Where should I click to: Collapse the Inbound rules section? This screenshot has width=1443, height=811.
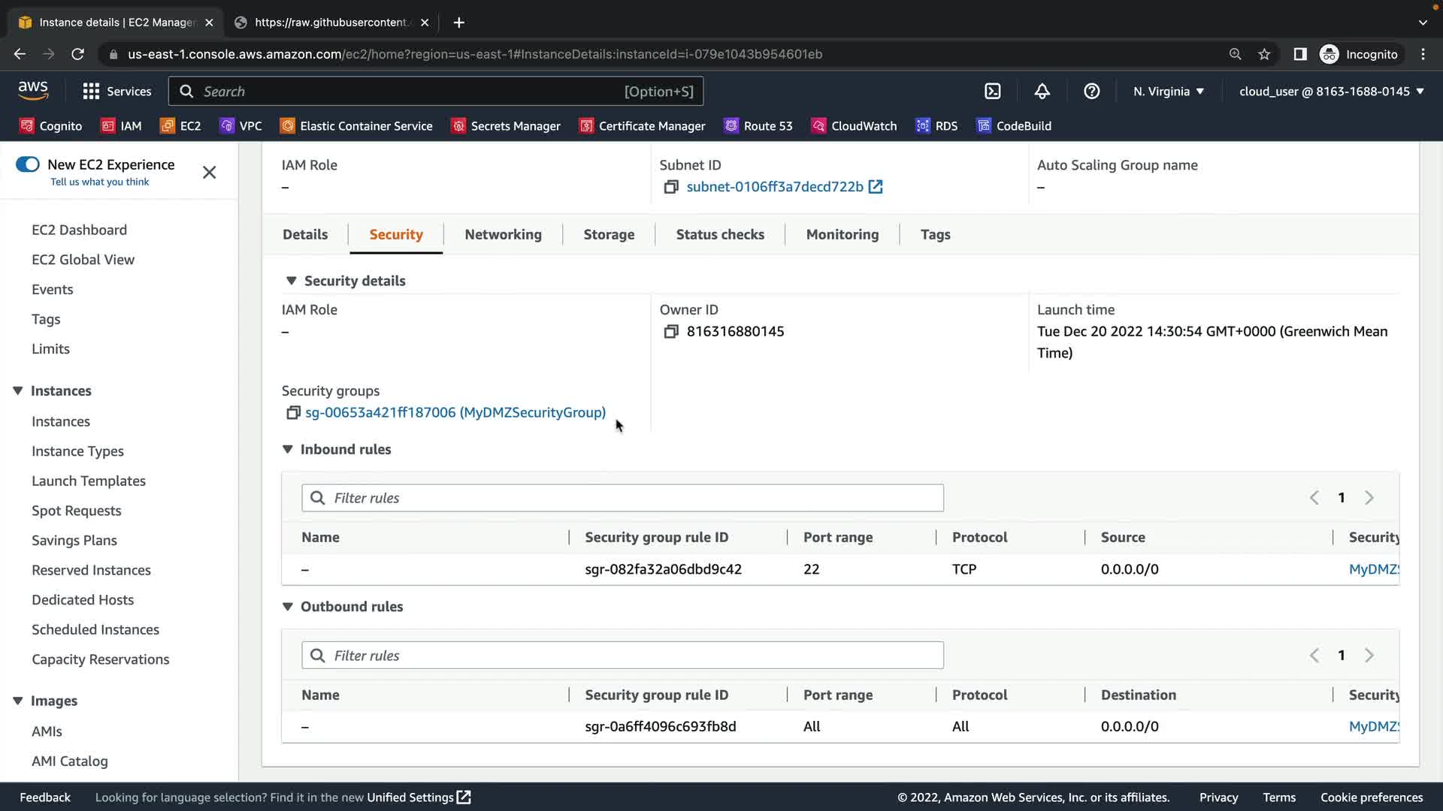point(288,449)
